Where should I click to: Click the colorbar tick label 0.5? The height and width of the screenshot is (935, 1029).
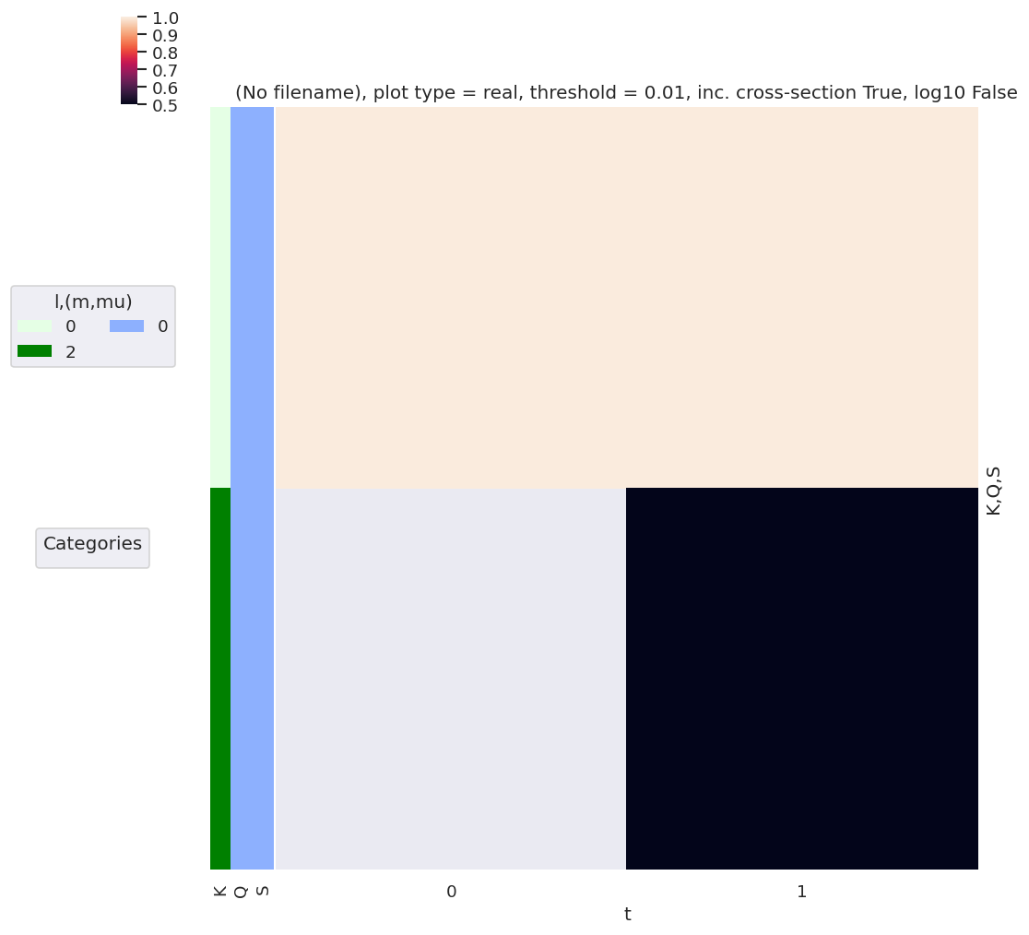165,106
